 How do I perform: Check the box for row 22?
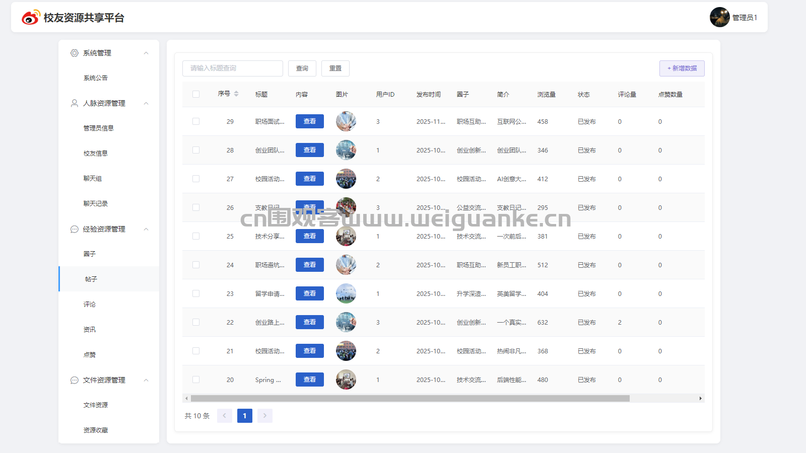tap(196, 322)
